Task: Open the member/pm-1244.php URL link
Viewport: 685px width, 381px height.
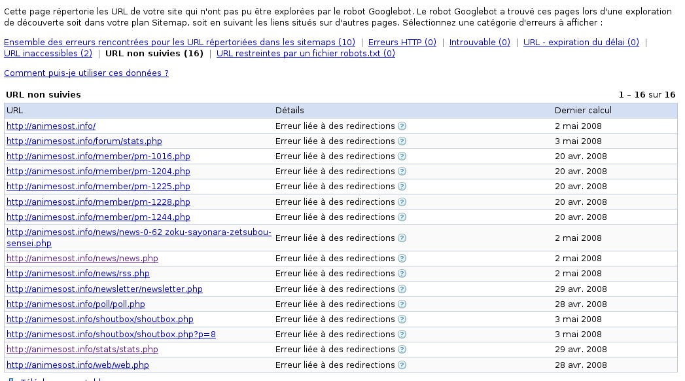Action: [98, 217]
